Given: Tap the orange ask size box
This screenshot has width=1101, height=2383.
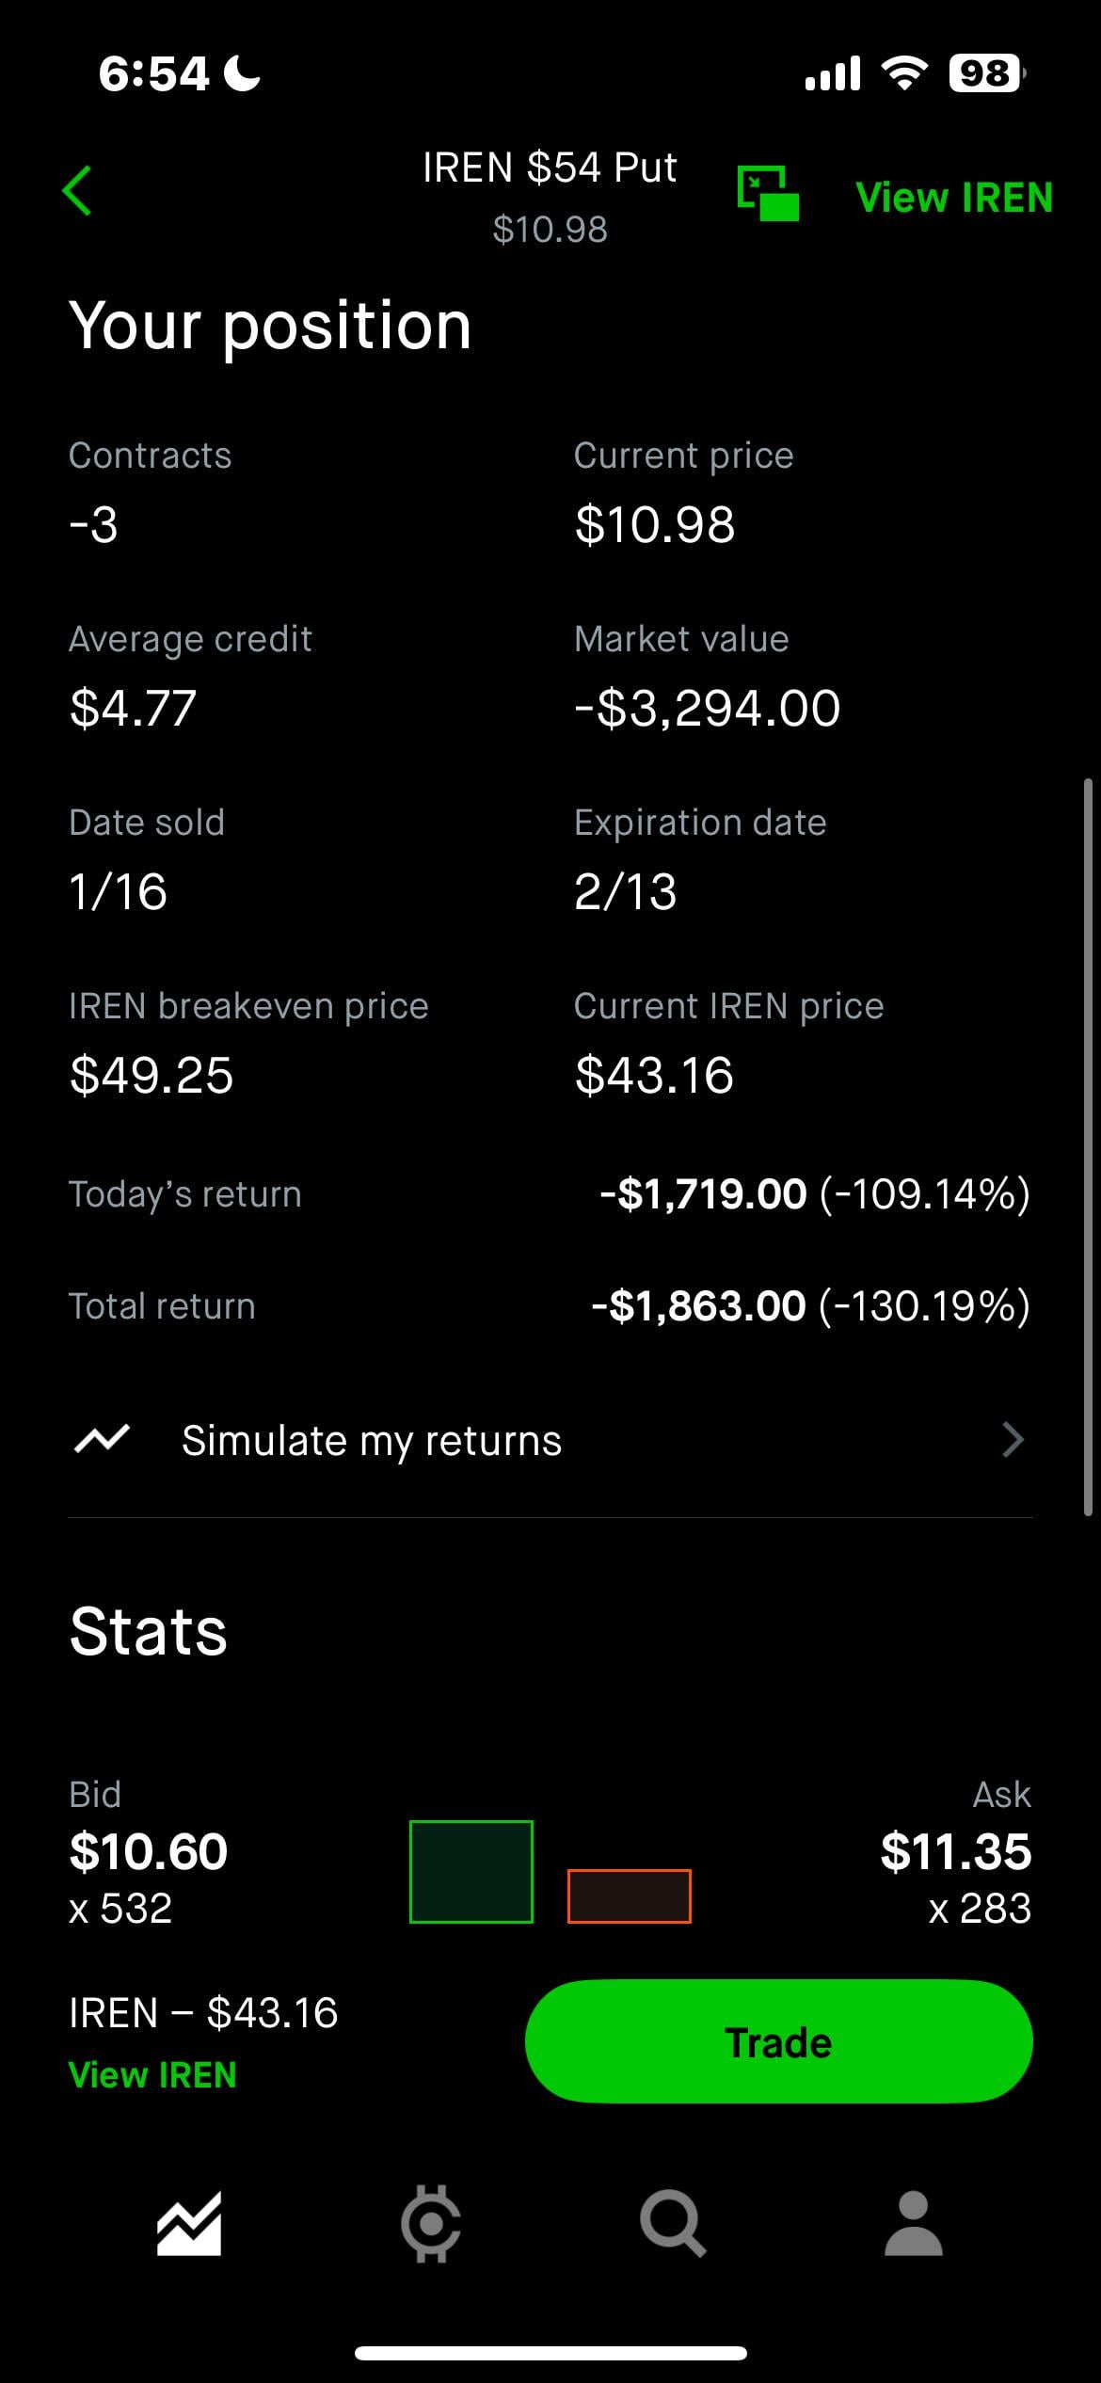Looking at the screenshot, I should point(629,1895).
